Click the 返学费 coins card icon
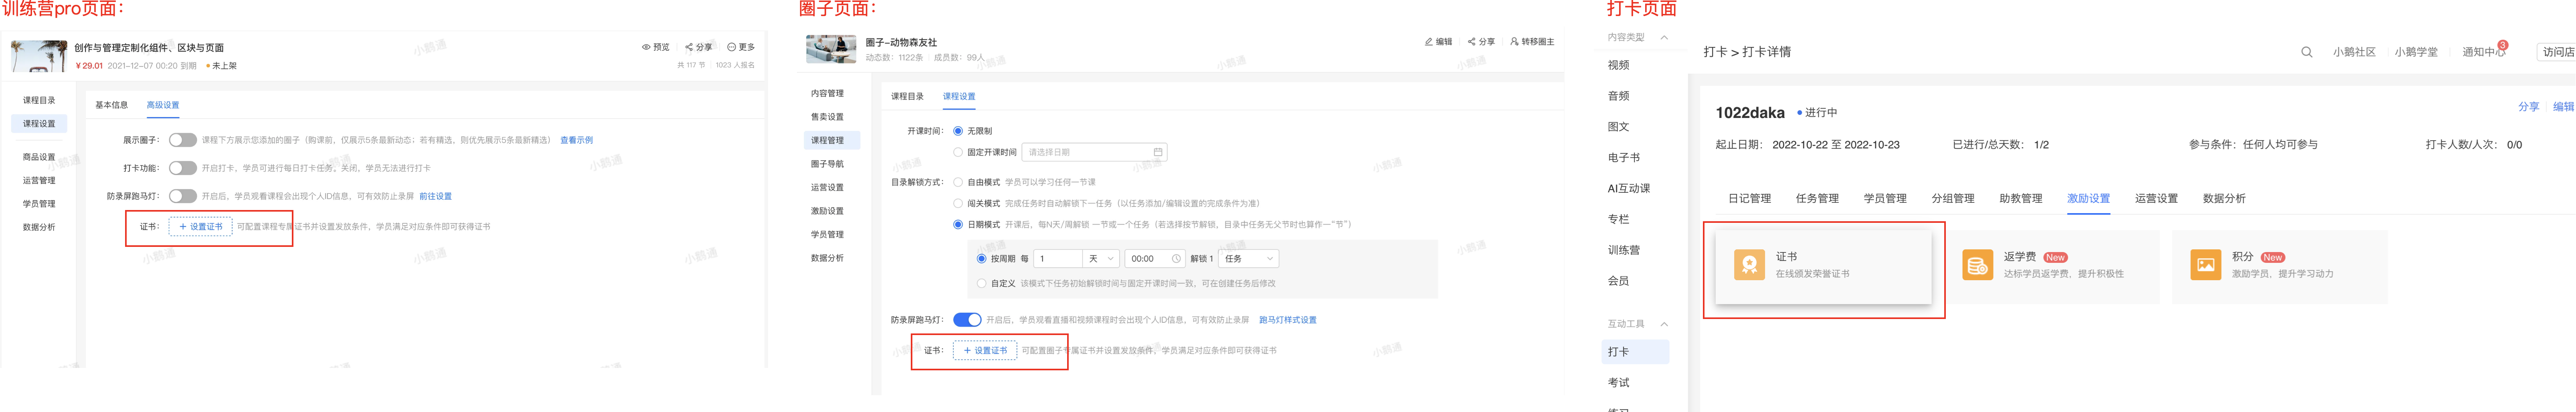 click(x=1977, y=265)
